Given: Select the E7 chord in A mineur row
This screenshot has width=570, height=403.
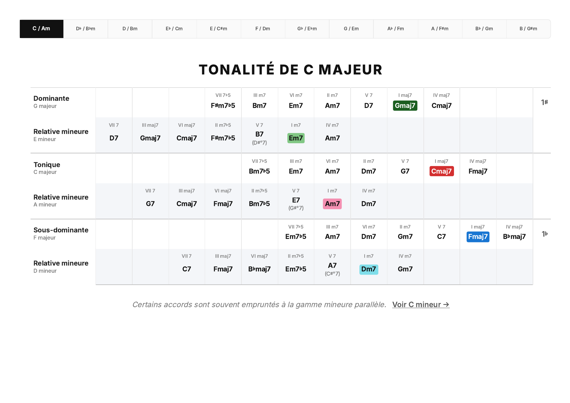Looking at the screenshot, I should point(296,200).
